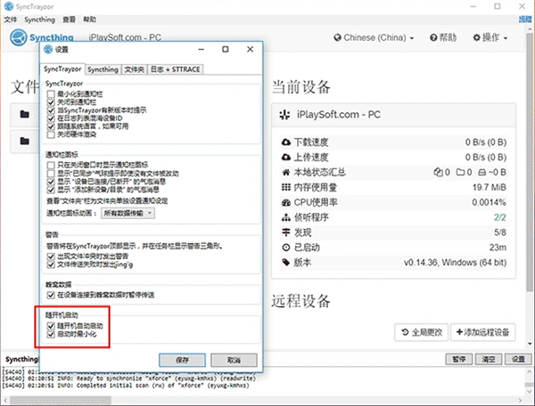
Task: Toggle 显示"添加新设备/目录"的气泡消息 checkbox
Action: (51, 190)
